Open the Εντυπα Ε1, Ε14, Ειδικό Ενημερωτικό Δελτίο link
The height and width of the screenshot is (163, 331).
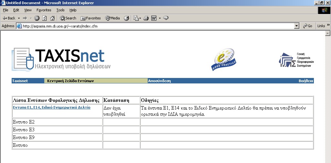pos(52,107)
